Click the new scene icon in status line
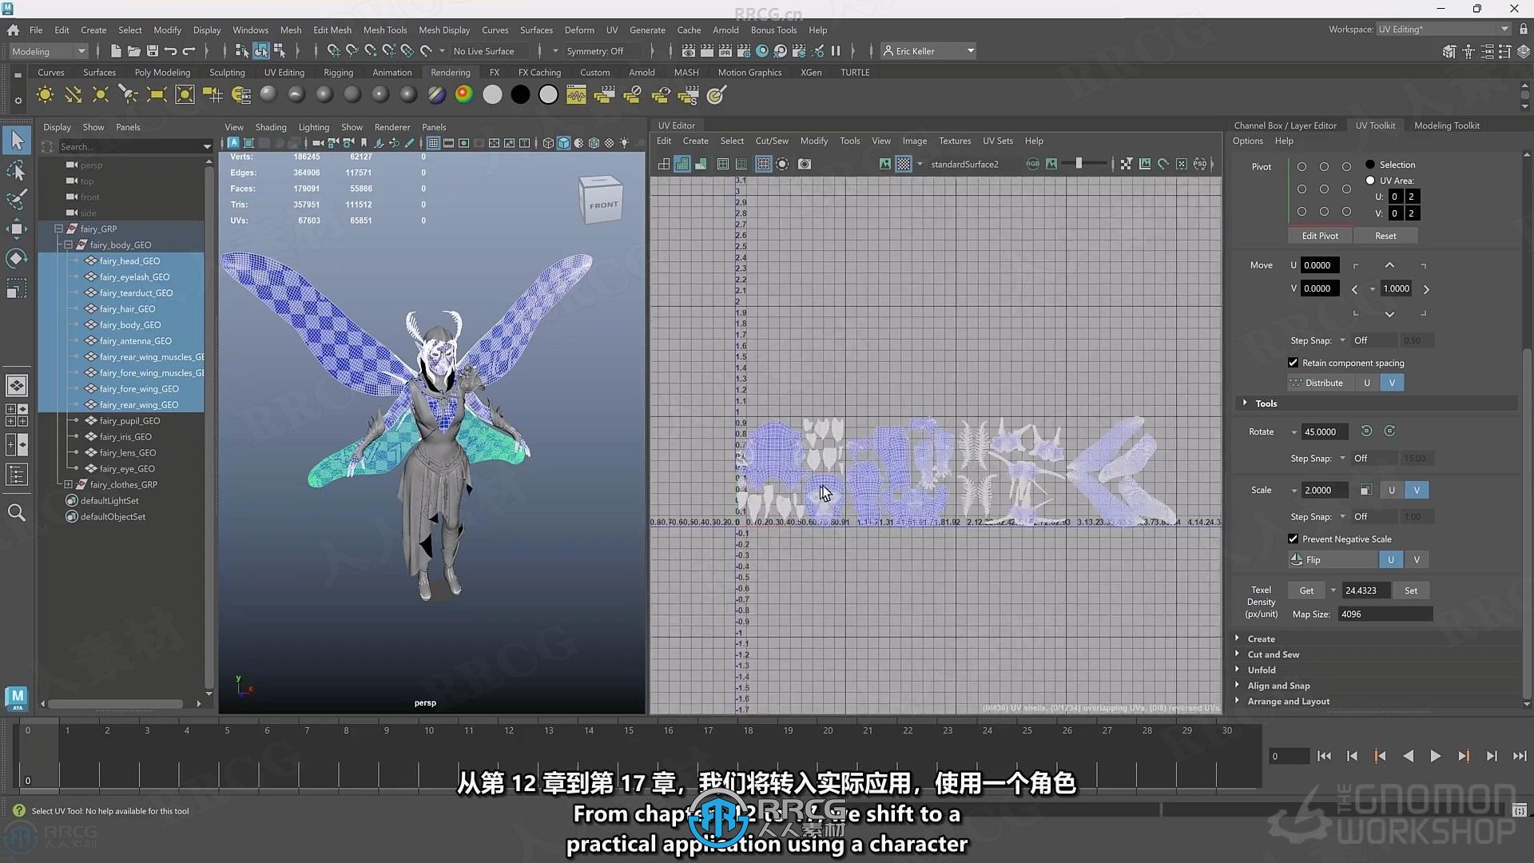Viewport: 1534px width, 863px height. (116, 51)
